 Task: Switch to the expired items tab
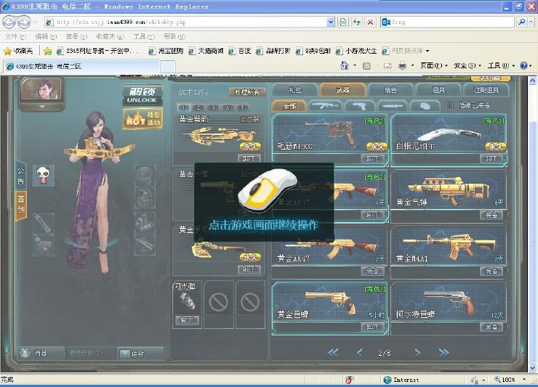pos(486,90)
